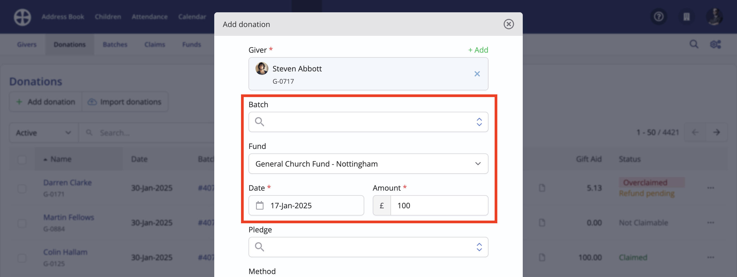Select the Donations tab

click(x=70, y=45)
